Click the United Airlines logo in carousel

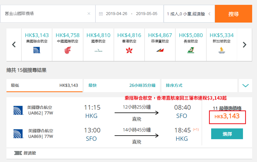pos(37,50)
